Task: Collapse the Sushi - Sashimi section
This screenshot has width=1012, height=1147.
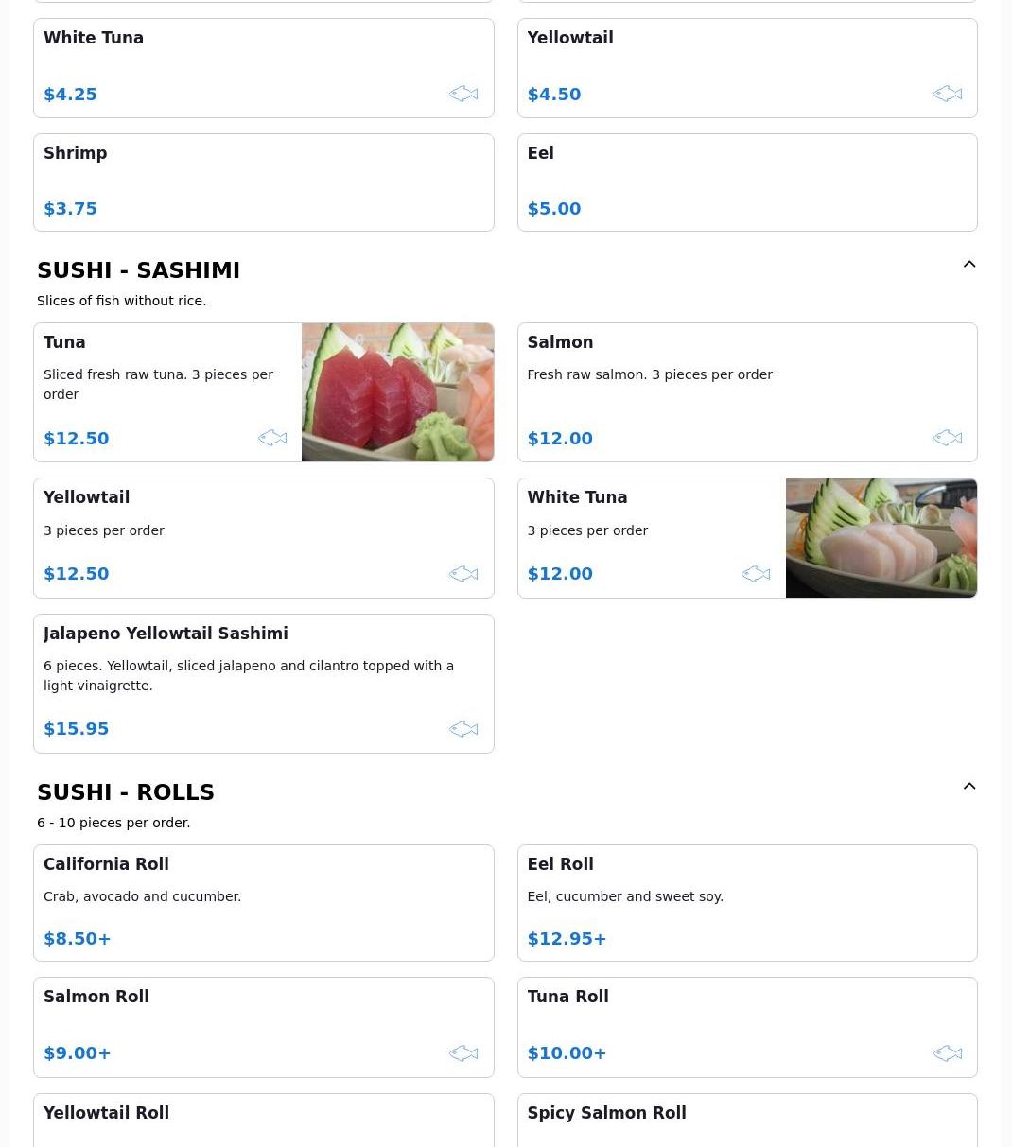Action: (x=968, y=265)
